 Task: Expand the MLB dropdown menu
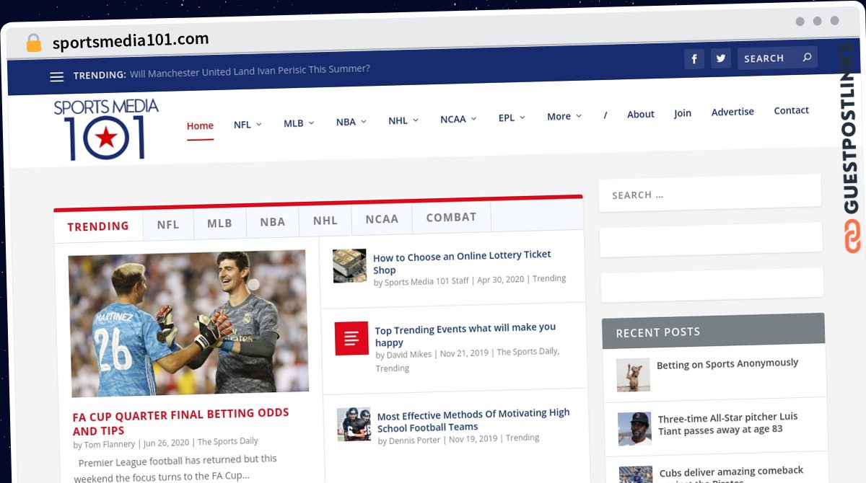point(299,123)
